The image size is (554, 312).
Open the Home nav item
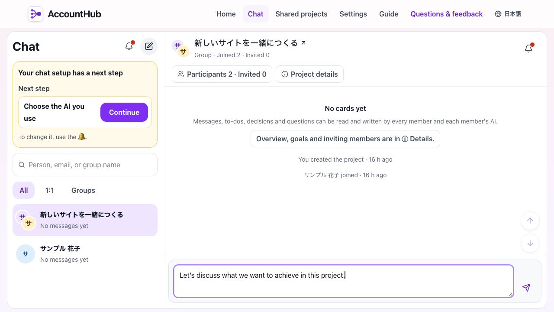[226, 14]
